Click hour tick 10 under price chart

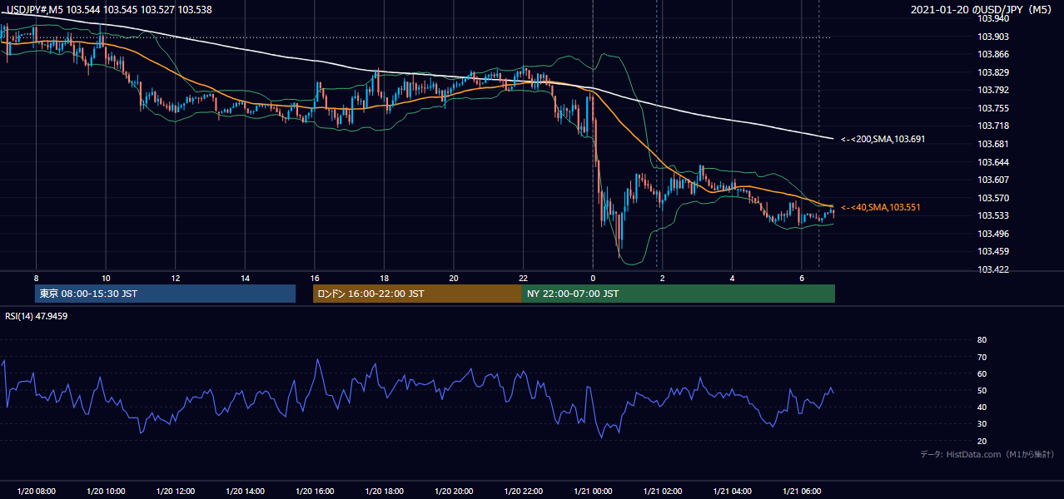point(106,278)
